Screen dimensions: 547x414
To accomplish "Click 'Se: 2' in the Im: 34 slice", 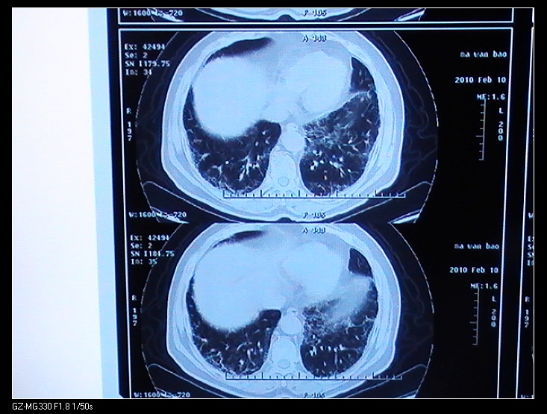I will 136,55.
